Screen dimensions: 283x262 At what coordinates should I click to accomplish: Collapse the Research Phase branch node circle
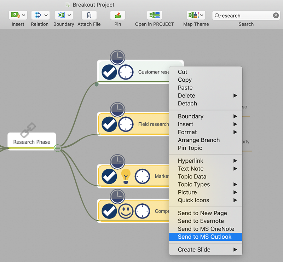[x=58, y=148]
